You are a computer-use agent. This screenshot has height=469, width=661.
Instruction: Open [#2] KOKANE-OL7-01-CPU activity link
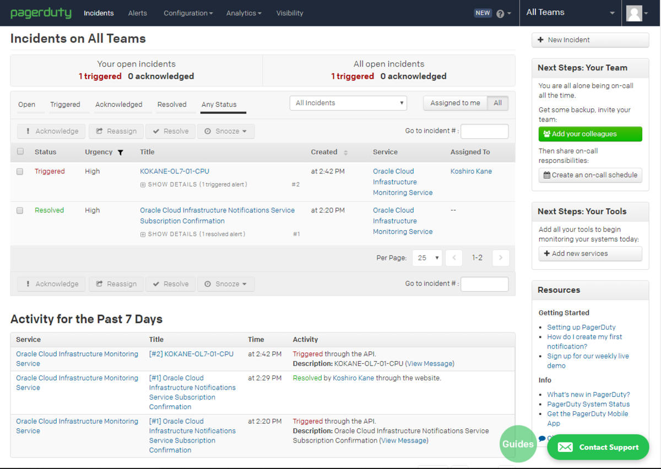tap(191, 355)
